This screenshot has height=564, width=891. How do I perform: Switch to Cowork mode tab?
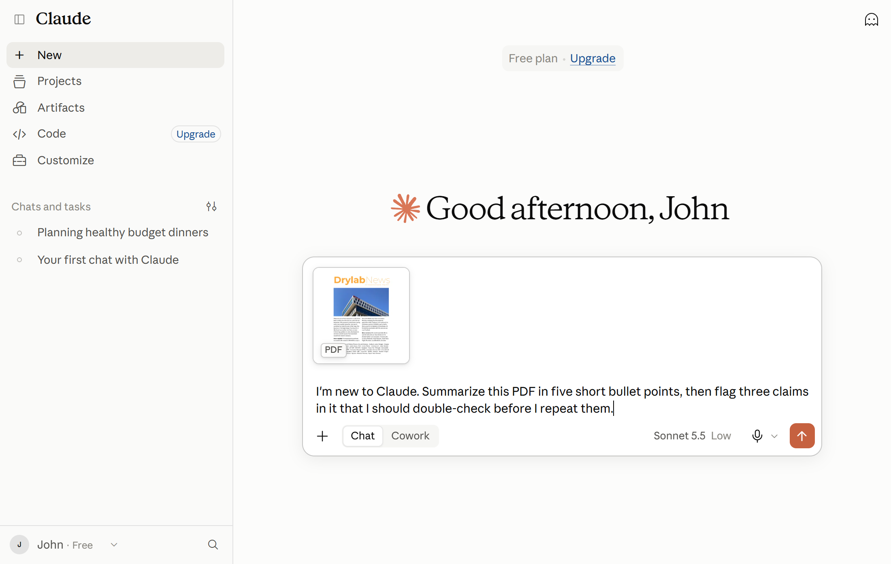click(410, 436)
